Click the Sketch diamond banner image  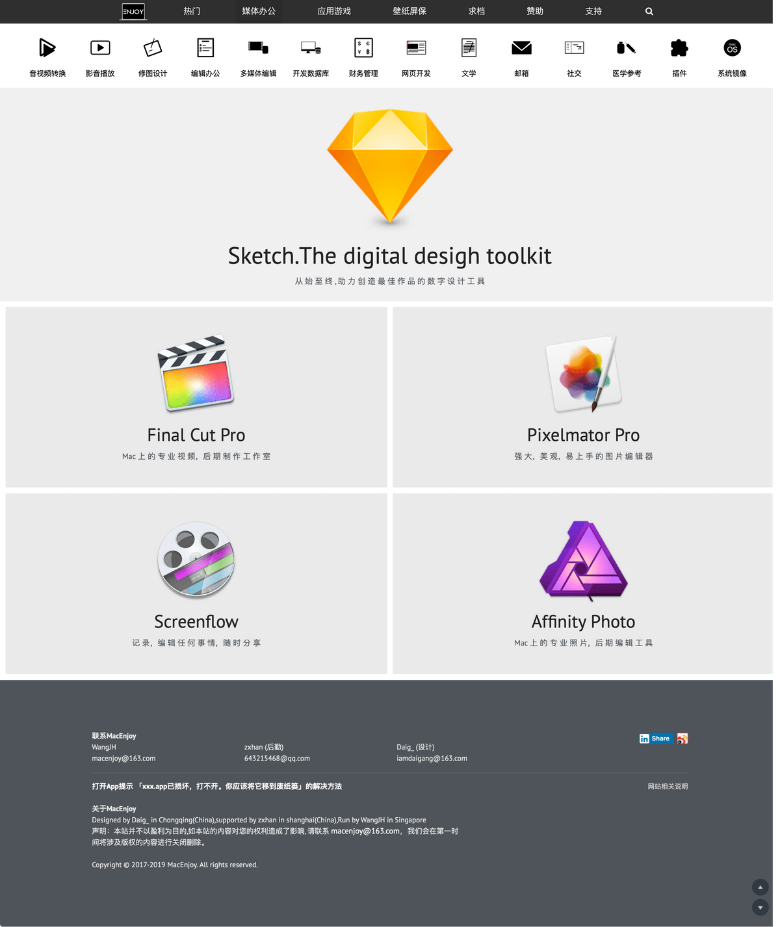(x=390, y=167)
